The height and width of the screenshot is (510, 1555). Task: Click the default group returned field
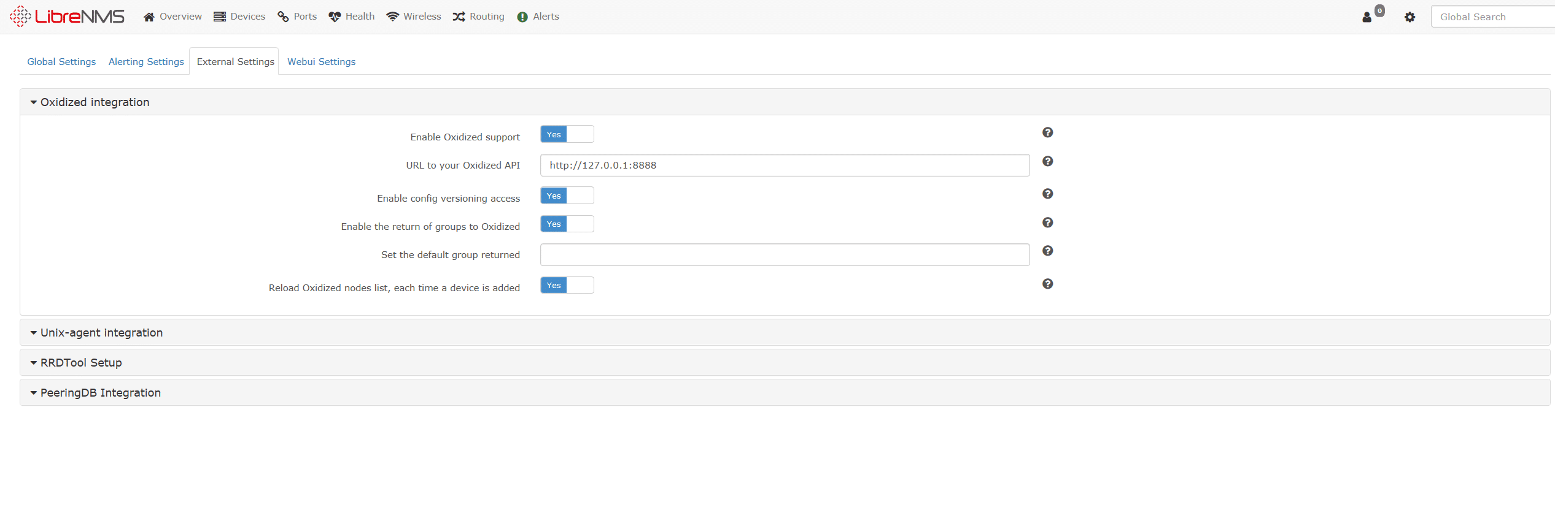[785, 255]
